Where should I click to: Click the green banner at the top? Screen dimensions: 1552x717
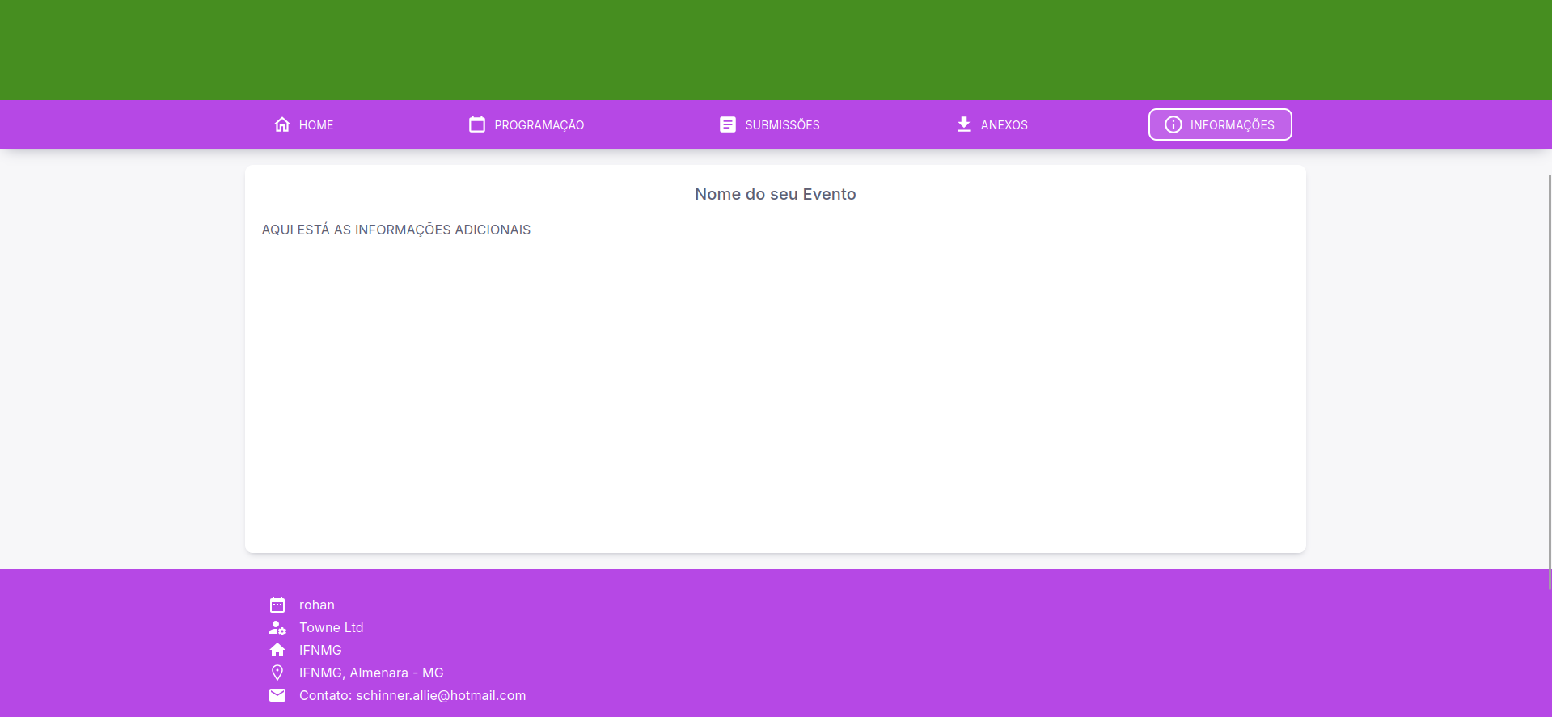776,49
